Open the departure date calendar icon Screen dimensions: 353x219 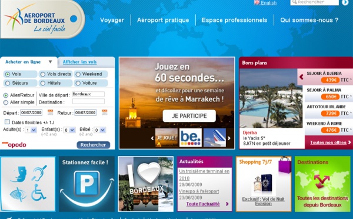(50, 112)
